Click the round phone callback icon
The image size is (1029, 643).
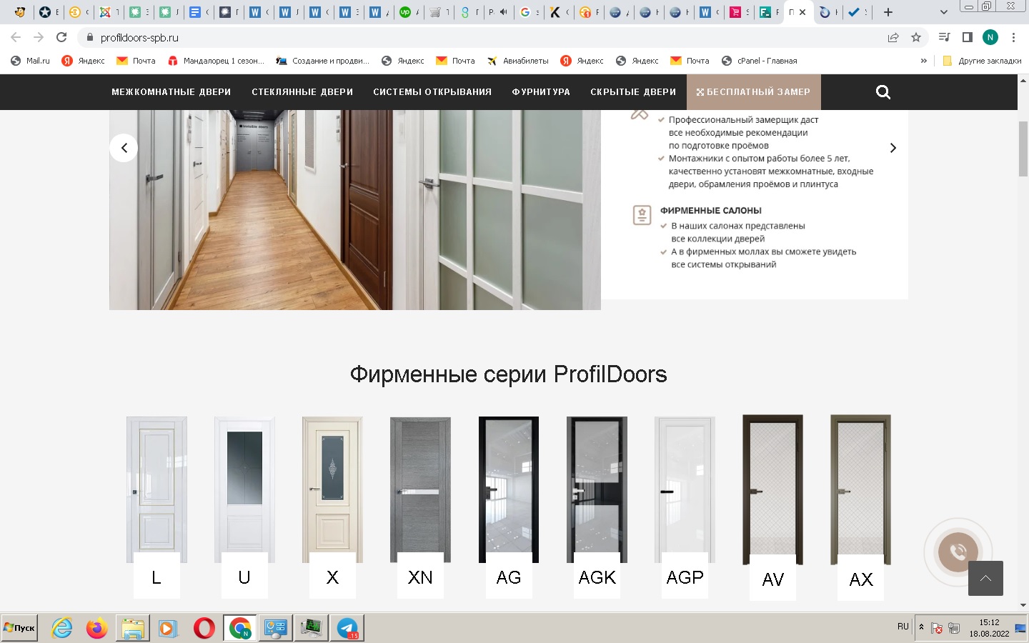tap(958, 552)
